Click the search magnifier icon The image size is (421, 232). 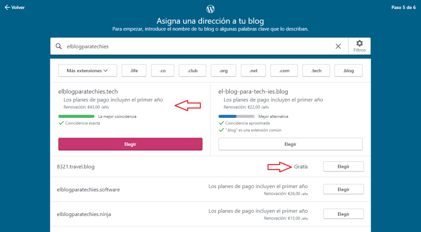59,46
